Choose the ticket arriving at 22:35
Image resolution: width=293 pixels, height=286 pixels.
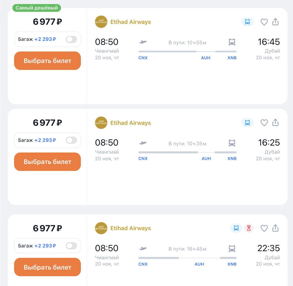[47, 267]
